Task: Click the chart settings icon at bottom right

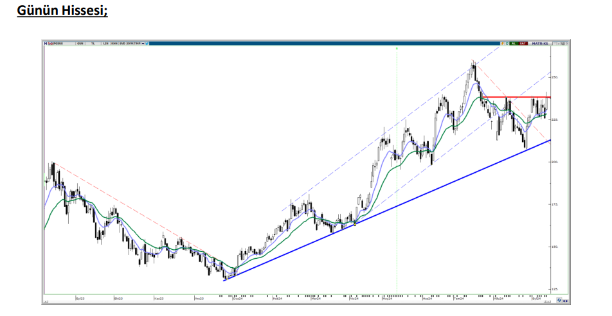Action: click(x=560, y=299)
